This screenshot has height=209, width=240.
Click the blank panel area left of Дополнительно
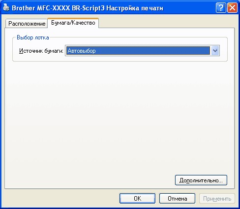pos(90,180)
